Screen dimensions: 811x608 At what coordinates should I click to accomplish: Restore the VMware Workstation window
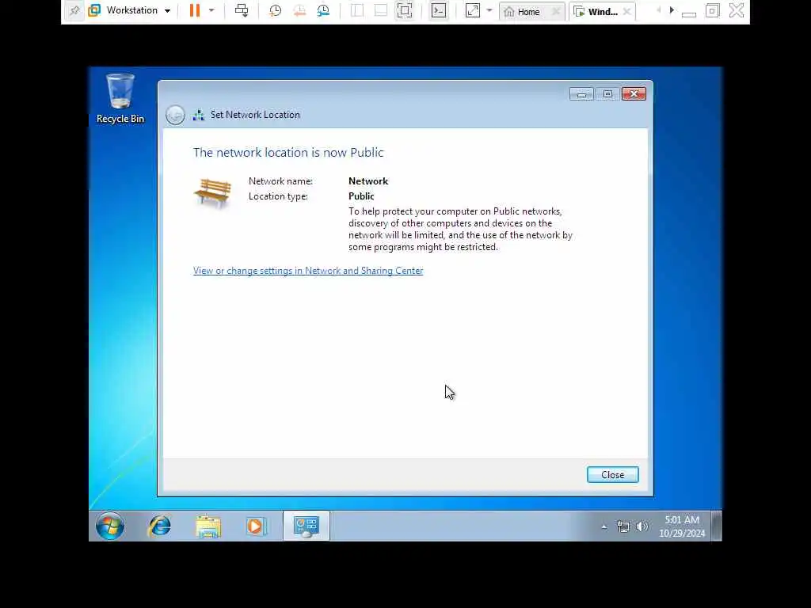712,10
